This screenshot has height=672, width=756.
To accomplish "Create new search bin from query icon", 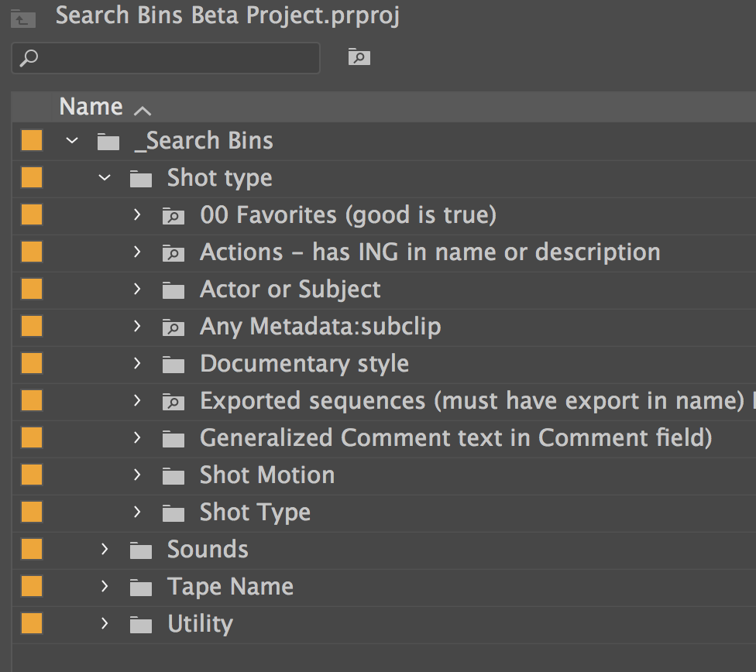I will pos(359,57).
